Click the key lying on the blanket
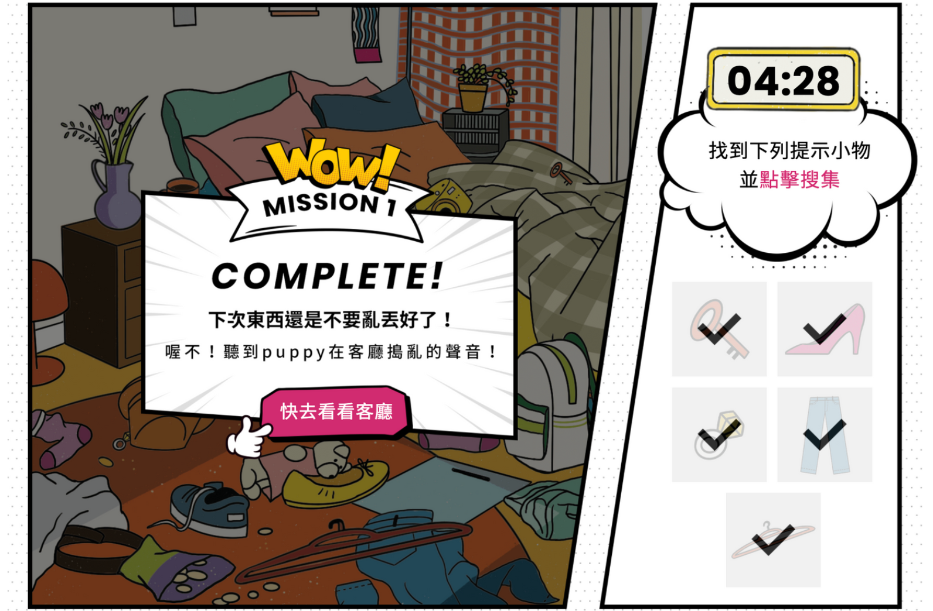 coord(561,173)
